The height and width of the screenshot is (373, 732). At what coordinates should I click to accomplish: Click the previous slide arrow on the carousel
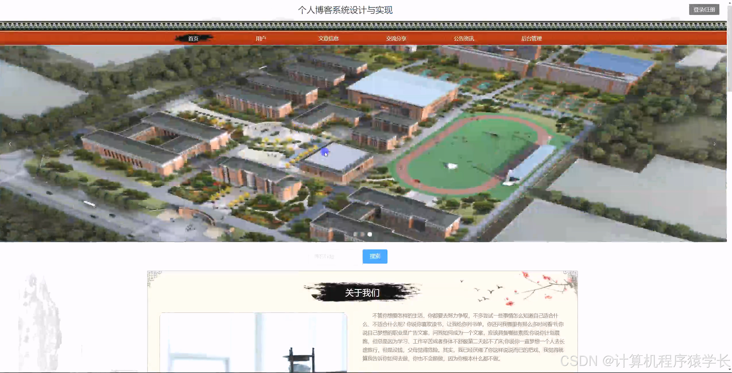click(11, 144)
